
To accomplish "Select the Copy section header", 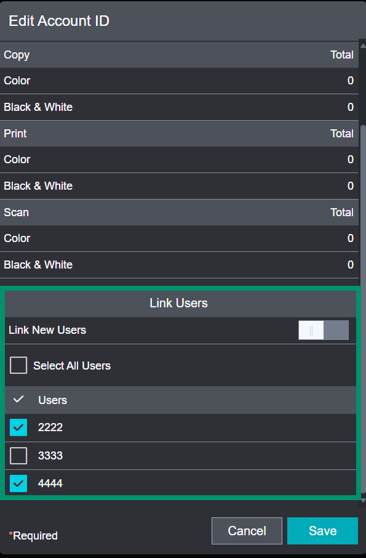I will (179, 55).
